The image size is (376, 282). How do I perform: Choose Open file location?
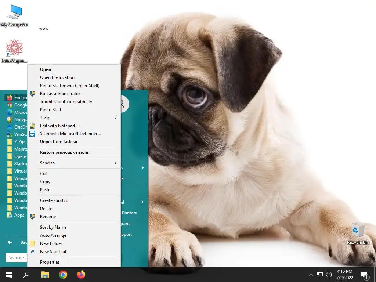click(74, 77)
